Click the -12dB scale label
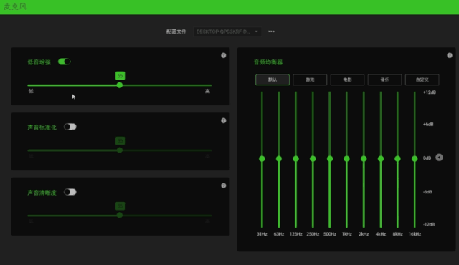 point(429,224)
